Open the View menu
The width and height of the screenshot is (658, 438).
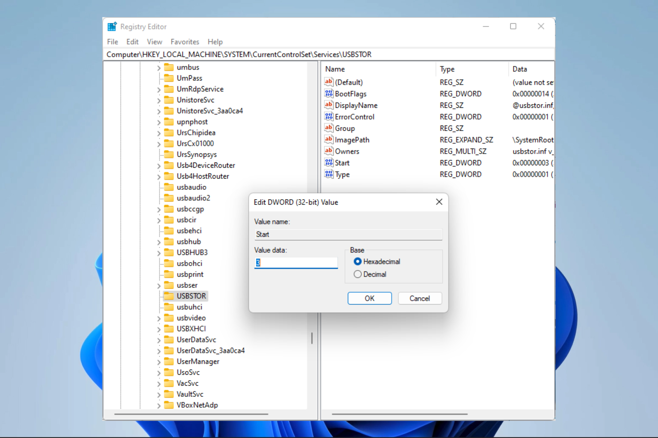pos(155,42)
